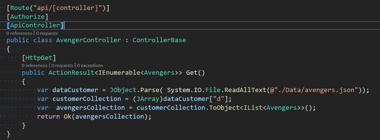The image size is (380, 140).
Task: Click the Get method name
Action: coord(192,73)
